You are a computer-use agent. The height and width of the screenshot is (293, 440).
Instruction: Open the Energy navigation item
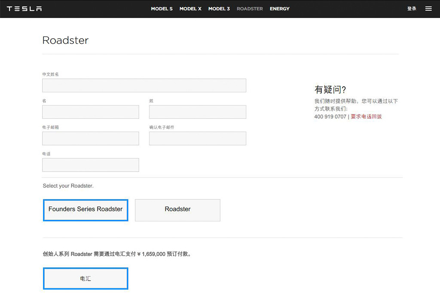click(279, 9)
